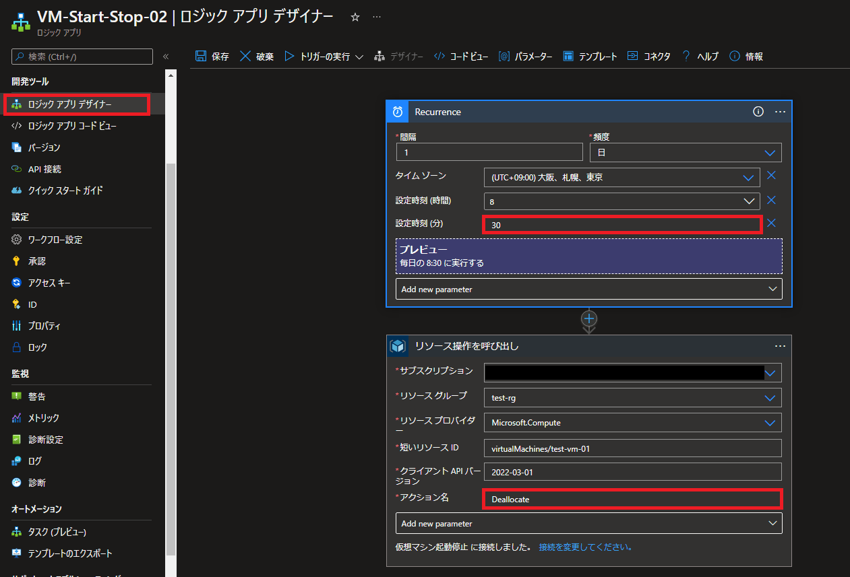Collapse the sidebar with double chevron
850x577 pixels.
166,57
